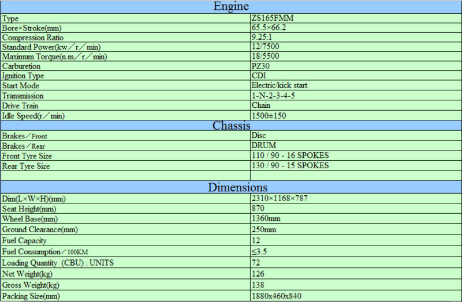Image resolution: width=462 pixels, height=302 pixels.
Task: Select the Seat Height(mm) label
Action: [x=29, y=209]
